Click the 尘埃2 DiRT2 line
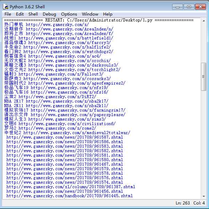 50,97
